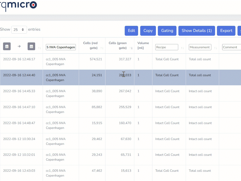The height and width of the screenshot is (181, 241).
Task: Click red gate value 574,521
Action: click(96, 59)
